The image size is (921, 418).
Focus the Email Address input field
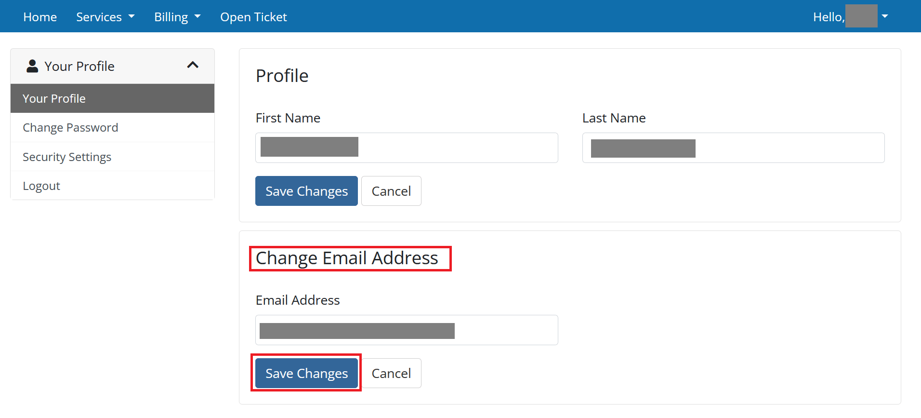[406, 330]
